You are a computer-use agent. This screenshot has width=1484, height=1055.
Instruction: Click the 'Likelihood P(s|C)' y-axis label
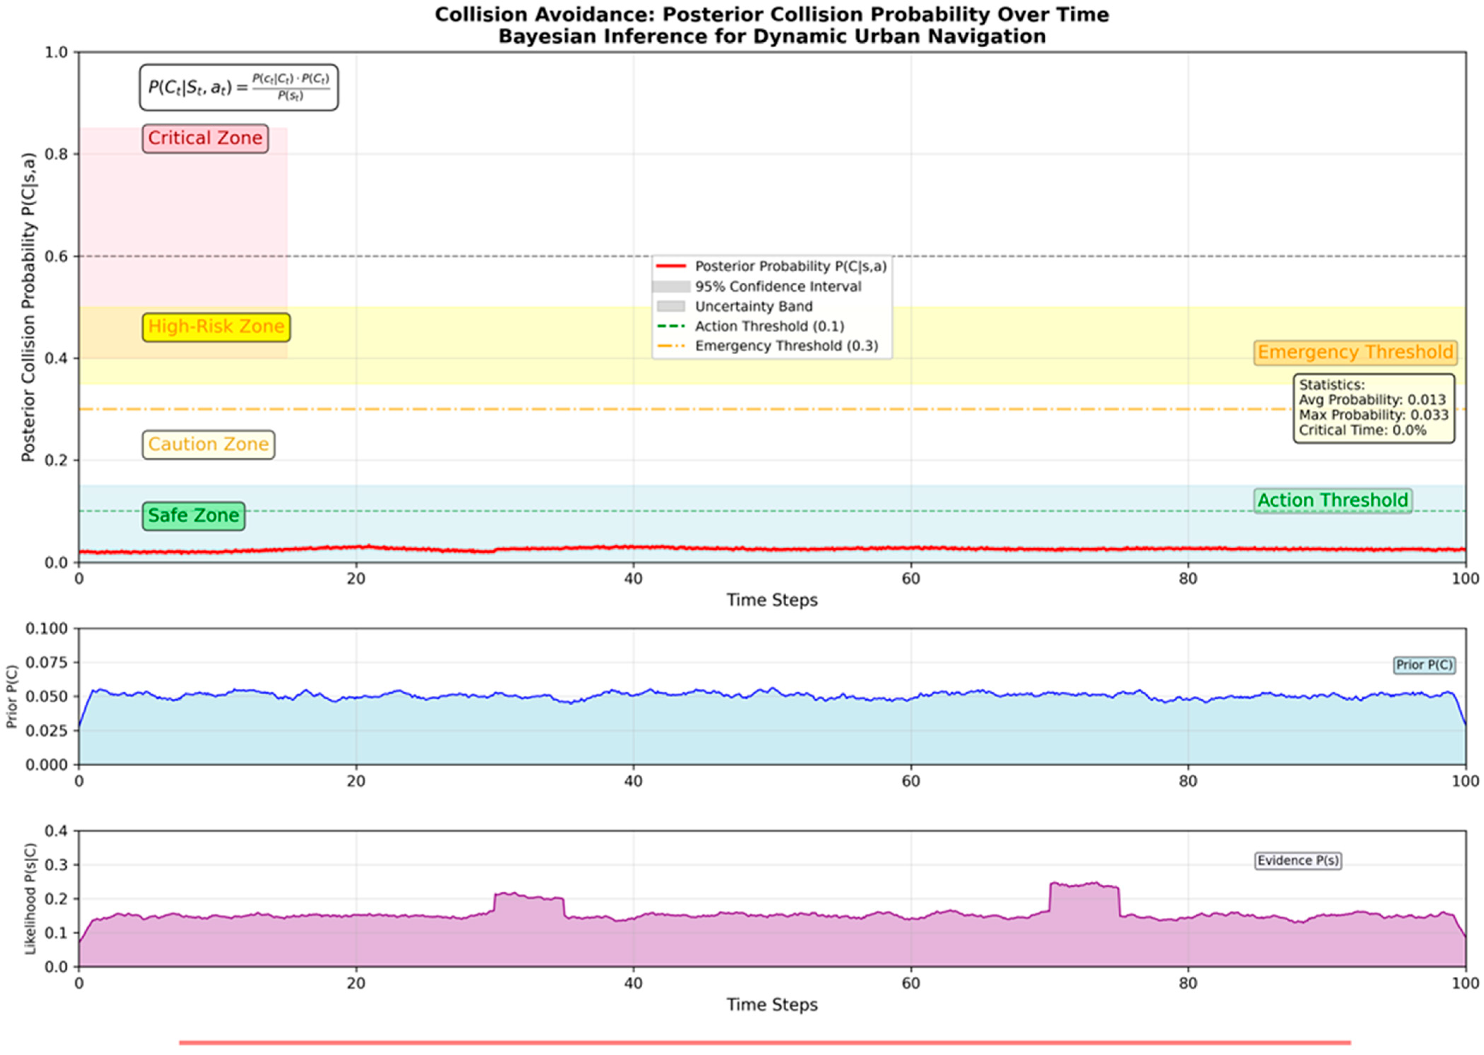pos(30,899)
